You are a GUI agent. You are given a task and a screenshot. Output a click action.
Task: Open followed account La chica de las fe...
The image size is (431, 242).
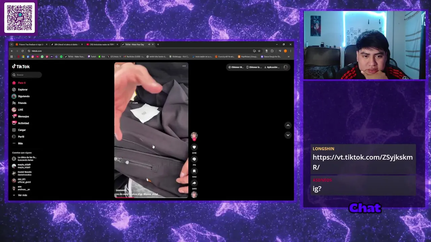(24, 159)
